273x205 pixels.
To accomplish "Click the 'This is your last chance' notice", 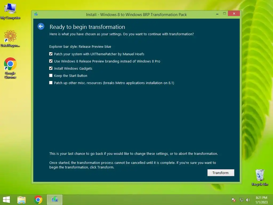I will tap(134, 153).
